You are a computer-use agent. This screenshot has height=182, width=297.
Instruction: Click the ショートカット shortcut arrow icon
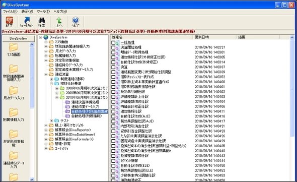click(27, 20)
